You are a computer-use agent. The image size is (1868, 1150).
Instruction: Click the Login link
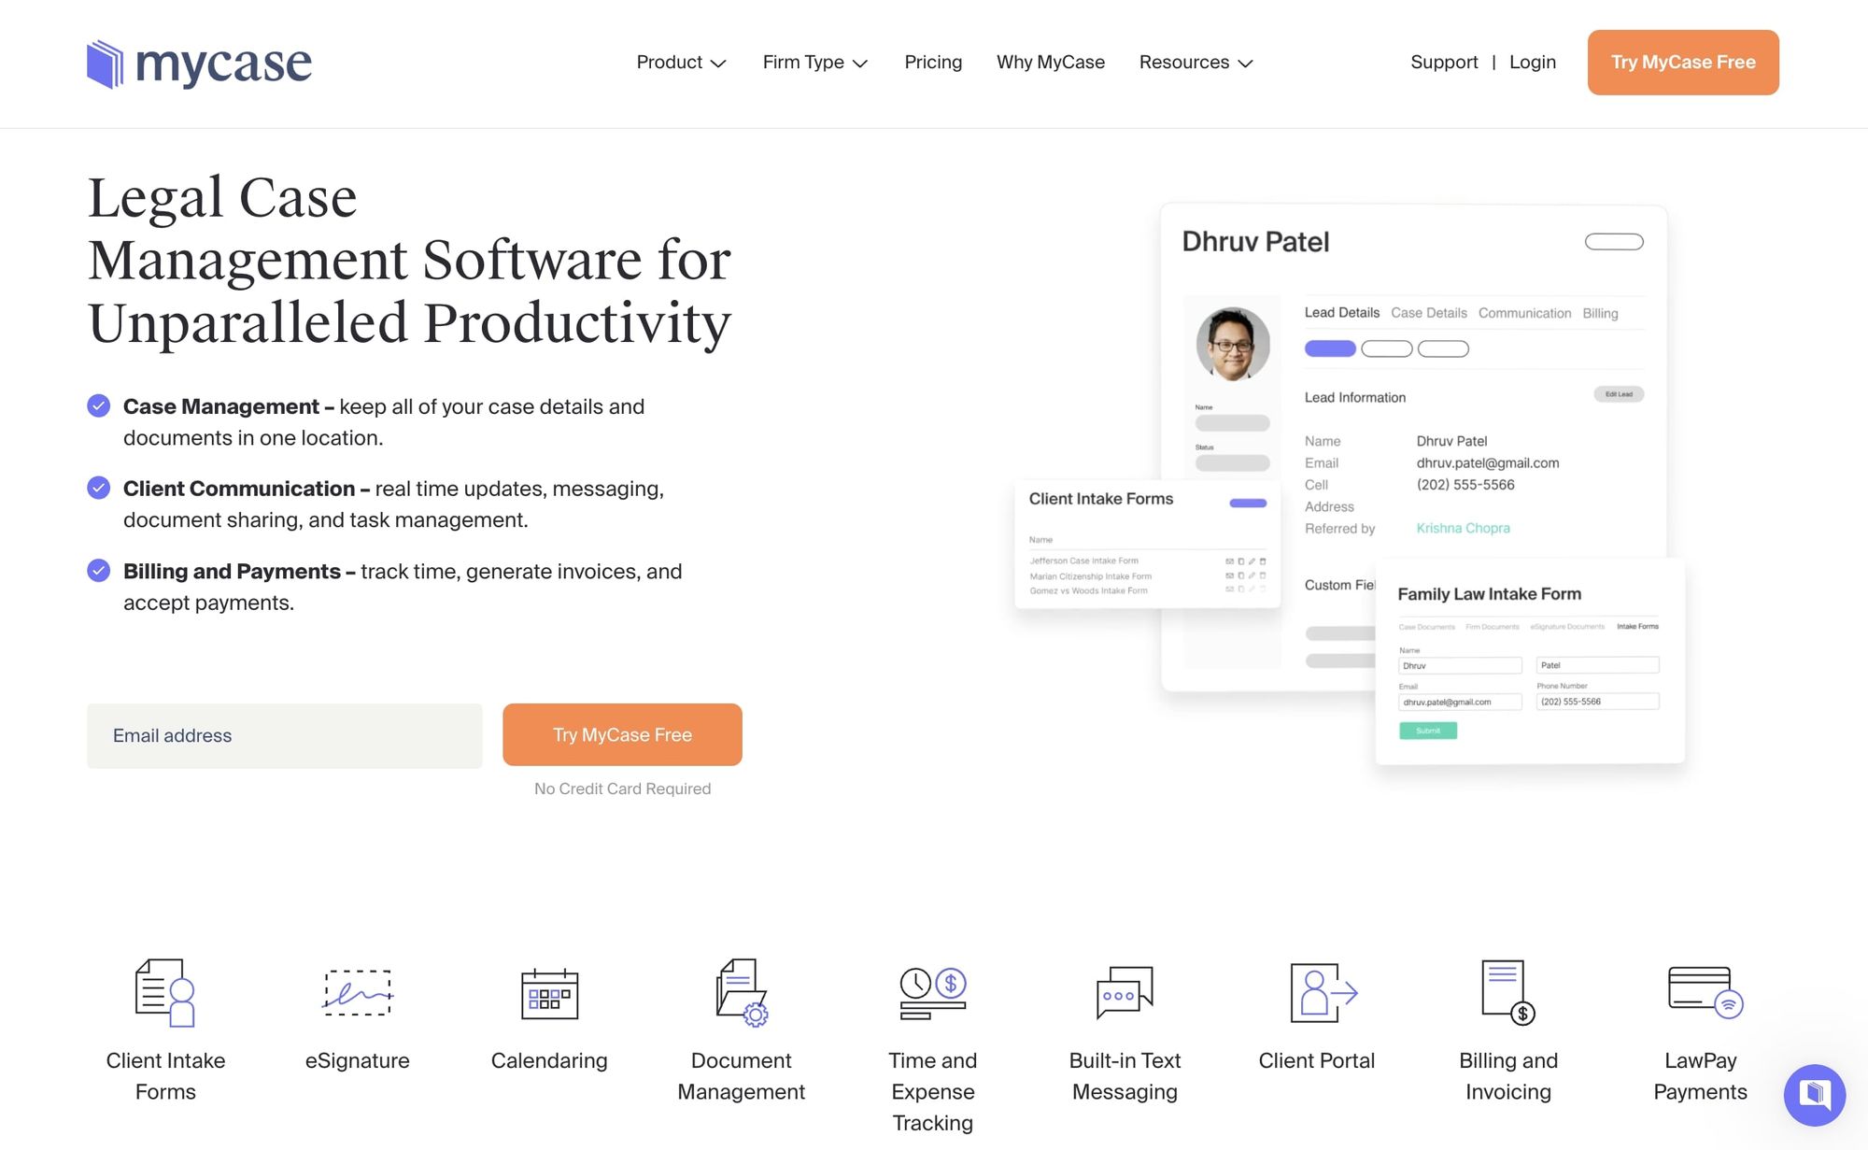pos(1531,62)
